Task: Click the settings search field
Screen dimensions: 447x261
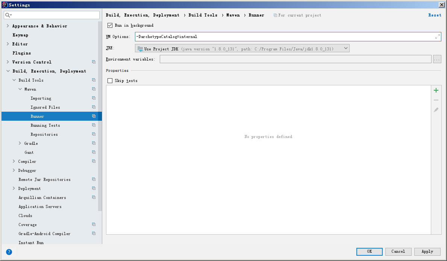Action: coord(52,15)
